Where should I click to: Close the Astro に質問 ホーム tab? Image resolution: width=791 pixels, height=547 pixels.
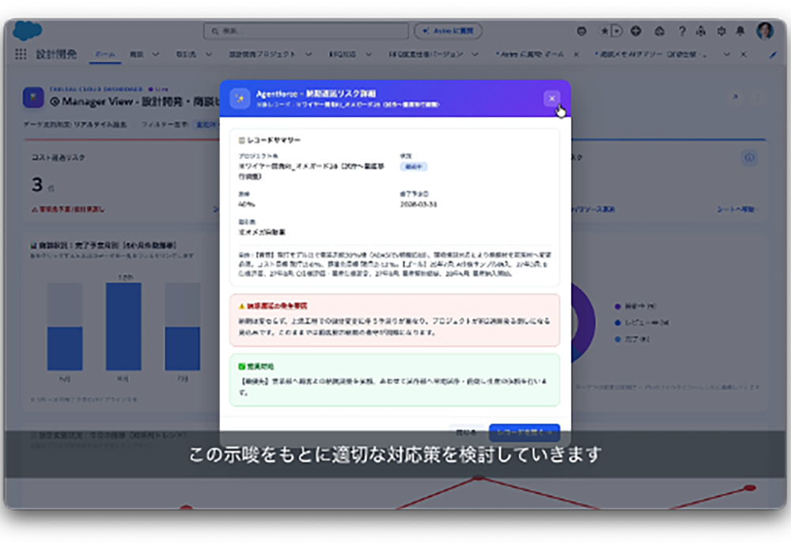576,54
